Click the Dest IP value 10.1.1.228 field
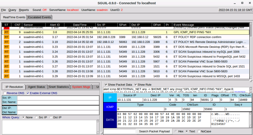 (155, 100)
